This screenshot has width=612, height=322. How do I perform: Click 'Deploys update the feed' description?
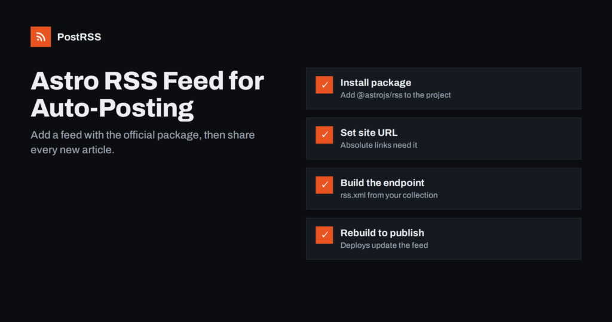tap(384, 245)
